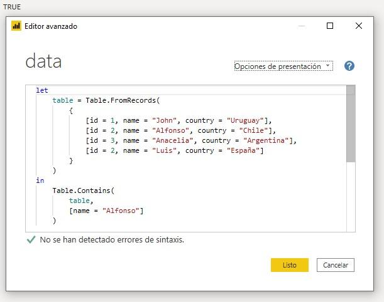Open the Opciones de presentación dropdown
The image size is (384, 302).
pyautogui.click(x=283, y=66)
